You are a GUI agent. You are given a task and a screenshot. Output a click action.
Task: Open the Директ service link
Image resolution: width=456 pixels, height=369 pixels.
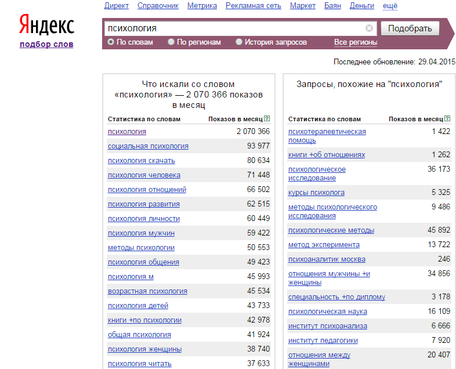tap(117, 6)
